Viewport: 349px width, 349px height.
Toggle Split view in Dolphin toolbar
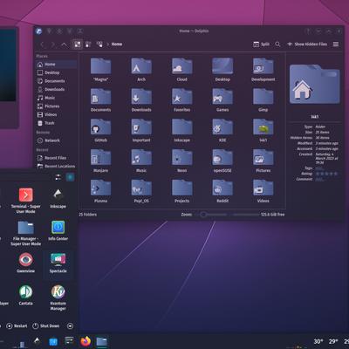(x=261, y=44)
